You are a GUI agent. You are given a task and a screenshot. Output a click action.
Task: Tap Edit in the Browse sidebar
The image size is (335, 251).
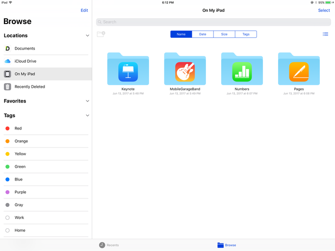point(84,10)
